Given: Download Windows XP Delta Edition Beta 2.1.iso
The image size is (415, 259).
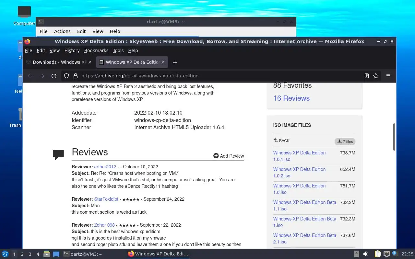Looking at the screenshot, I should coord(305,239).
